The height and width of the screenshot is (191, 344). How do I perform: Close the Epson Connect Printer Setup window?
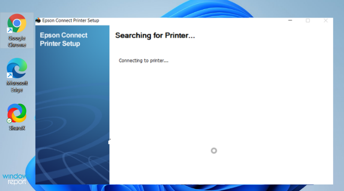(326, 20)
